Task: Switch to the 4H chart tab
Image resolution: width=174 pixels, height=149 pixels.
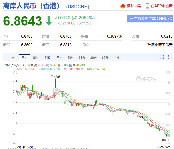Action: 117,57
